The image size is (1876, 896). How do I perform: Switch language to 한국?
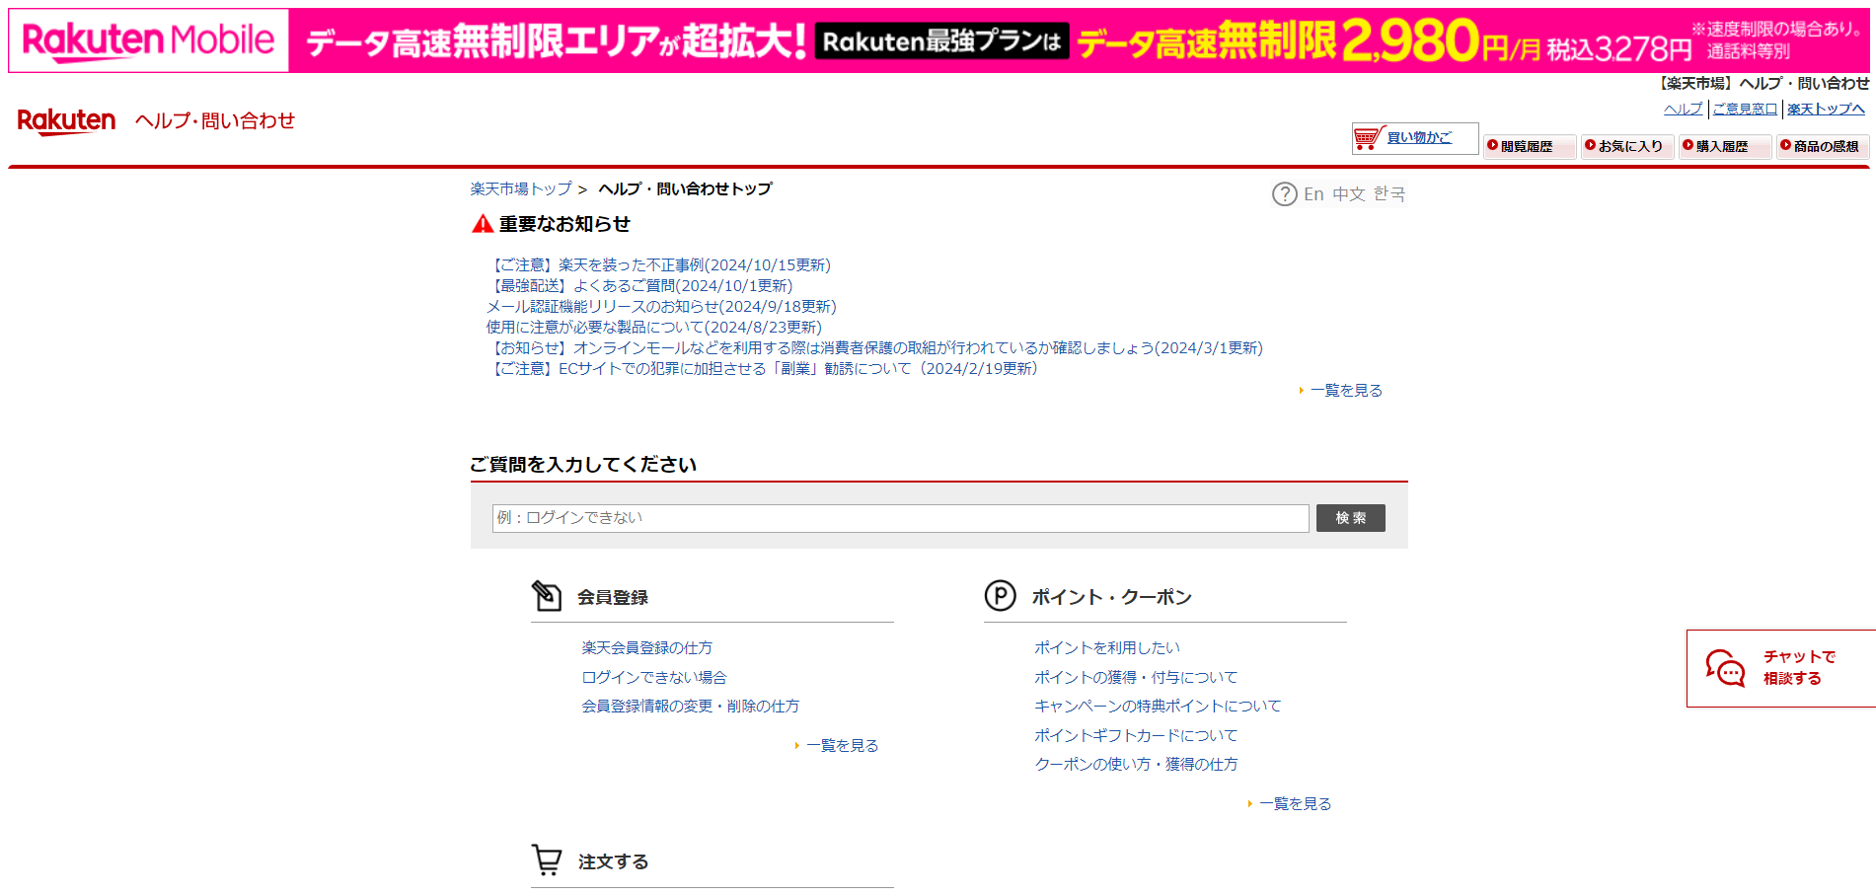pyautogui.click(x=1388, y=194)
